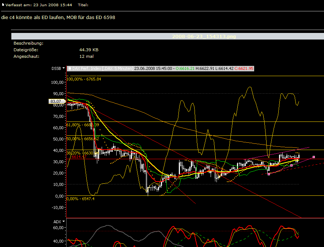The height and width of the screenshot is (247, 324).
Task: Click the '90,00' label on the DSSB axis
Action: pos(58,94)
